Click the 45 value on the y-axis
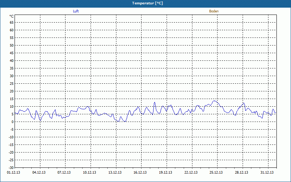The width and height of the screenshot is (291, 182). pyautogui.click(x=12, y=53)
